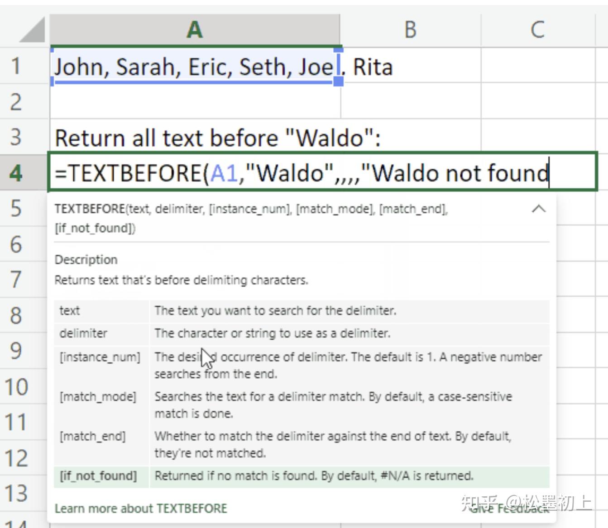Screen dimensions: 608x528
Task: Open Learn more about TEXTBEFORE link
Action: tap(141, 509)
